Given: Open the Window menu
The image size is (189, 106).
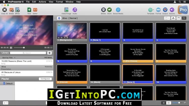Looking at the screenshot, I should tap(70, 2).
